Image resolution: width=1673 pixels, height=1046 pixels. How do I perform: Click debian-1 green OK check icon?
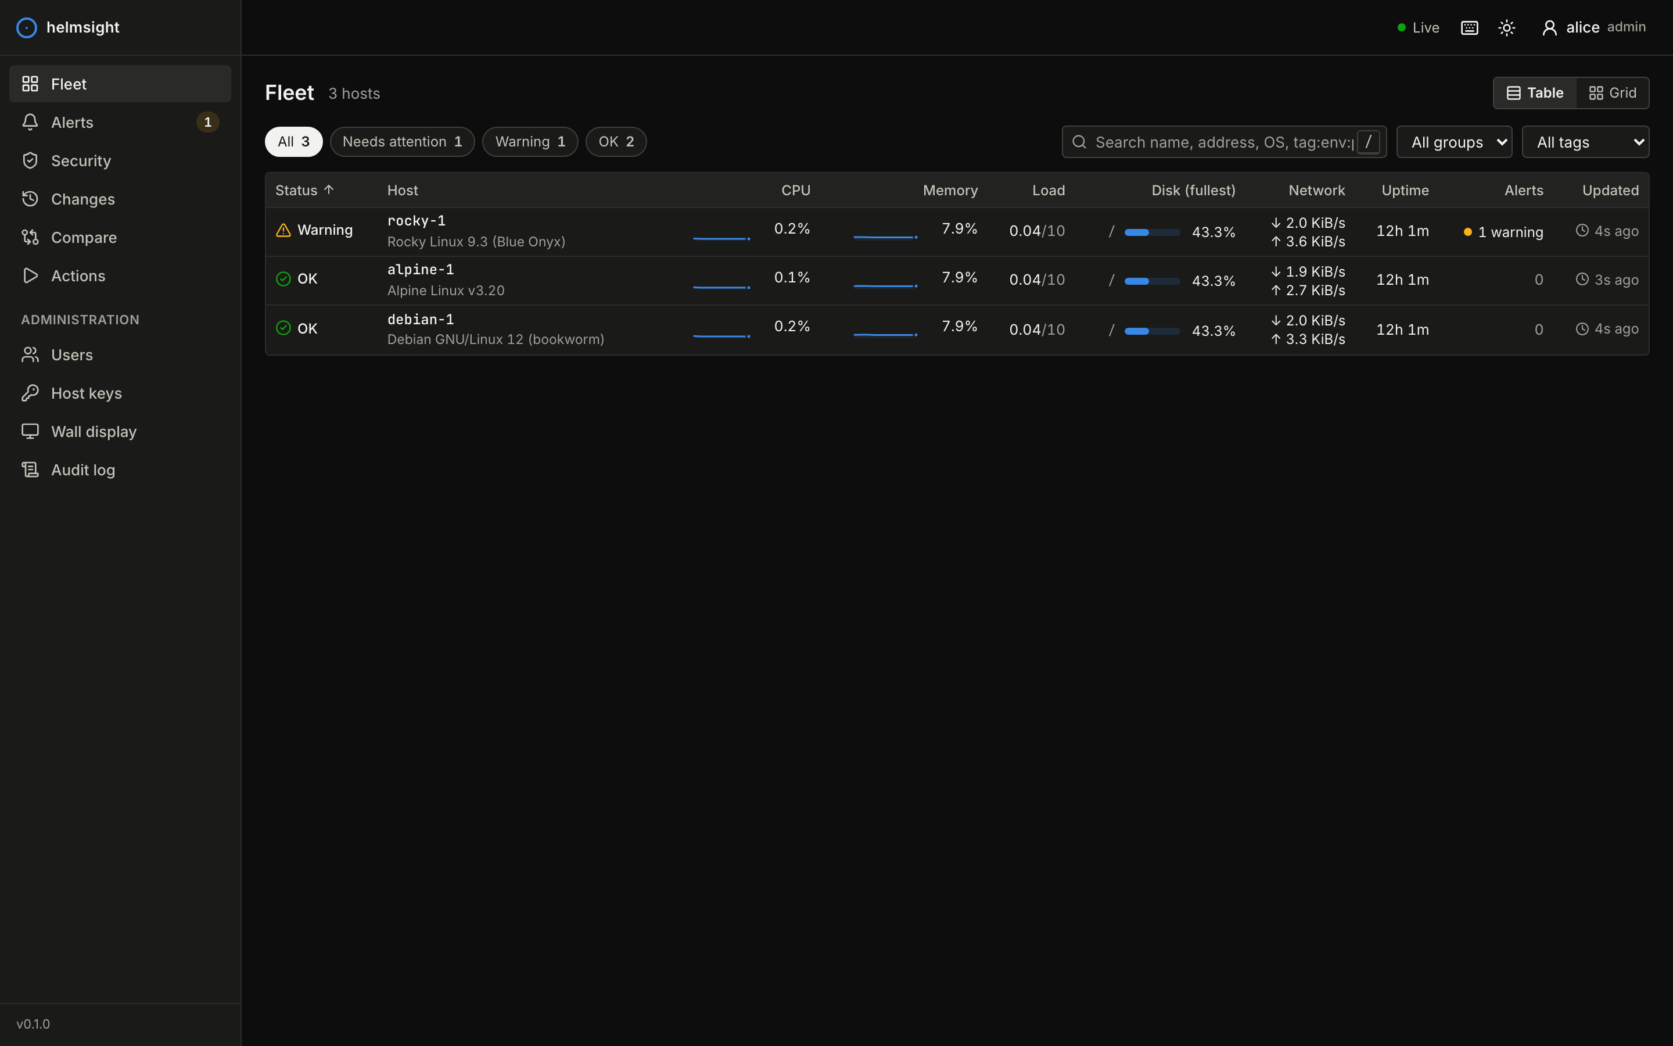[283, 328]
